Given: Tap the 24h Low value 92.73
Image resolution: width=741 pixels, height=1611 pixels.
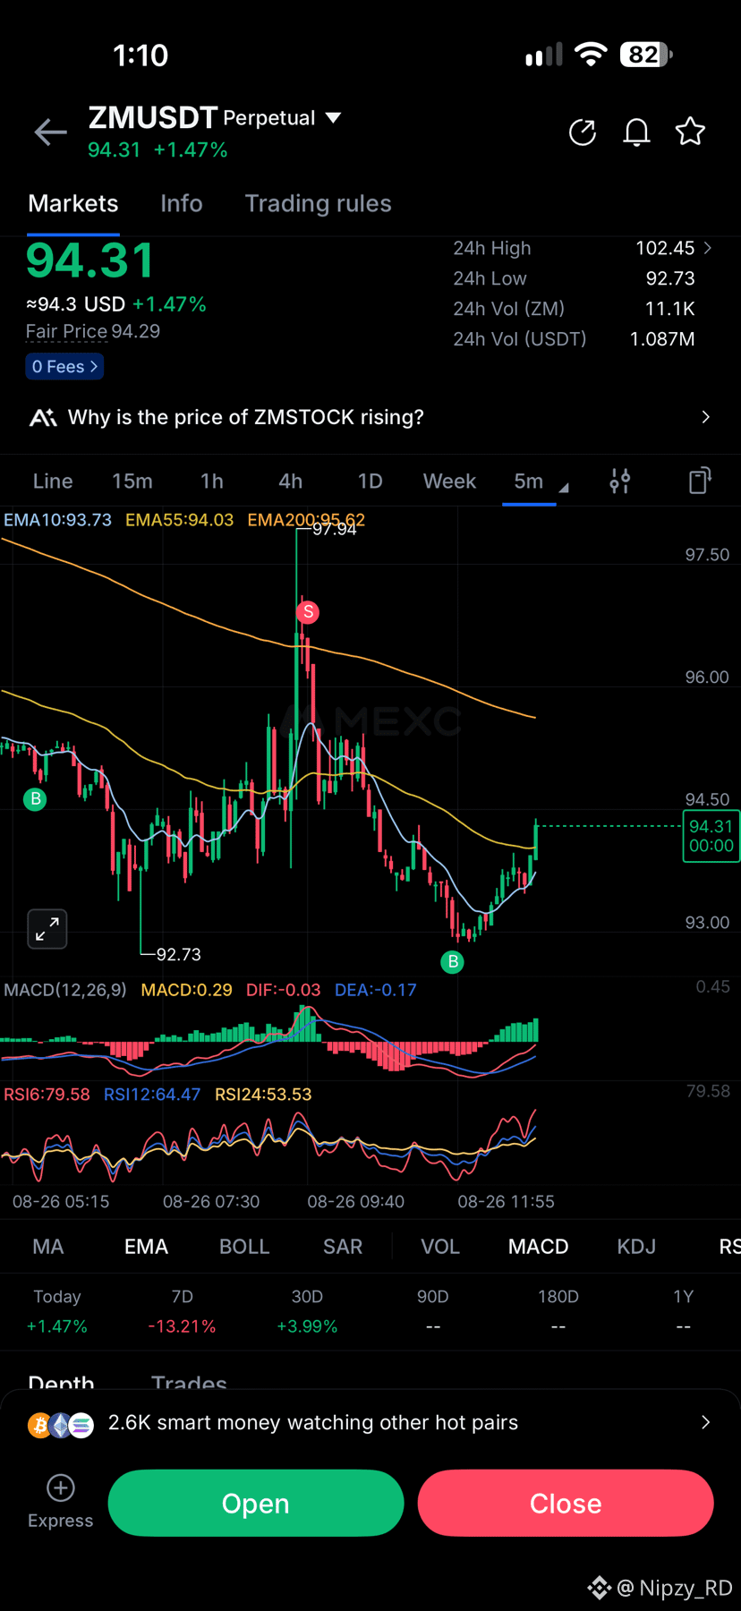Looking at the screenshot, I should click(670, 278).
